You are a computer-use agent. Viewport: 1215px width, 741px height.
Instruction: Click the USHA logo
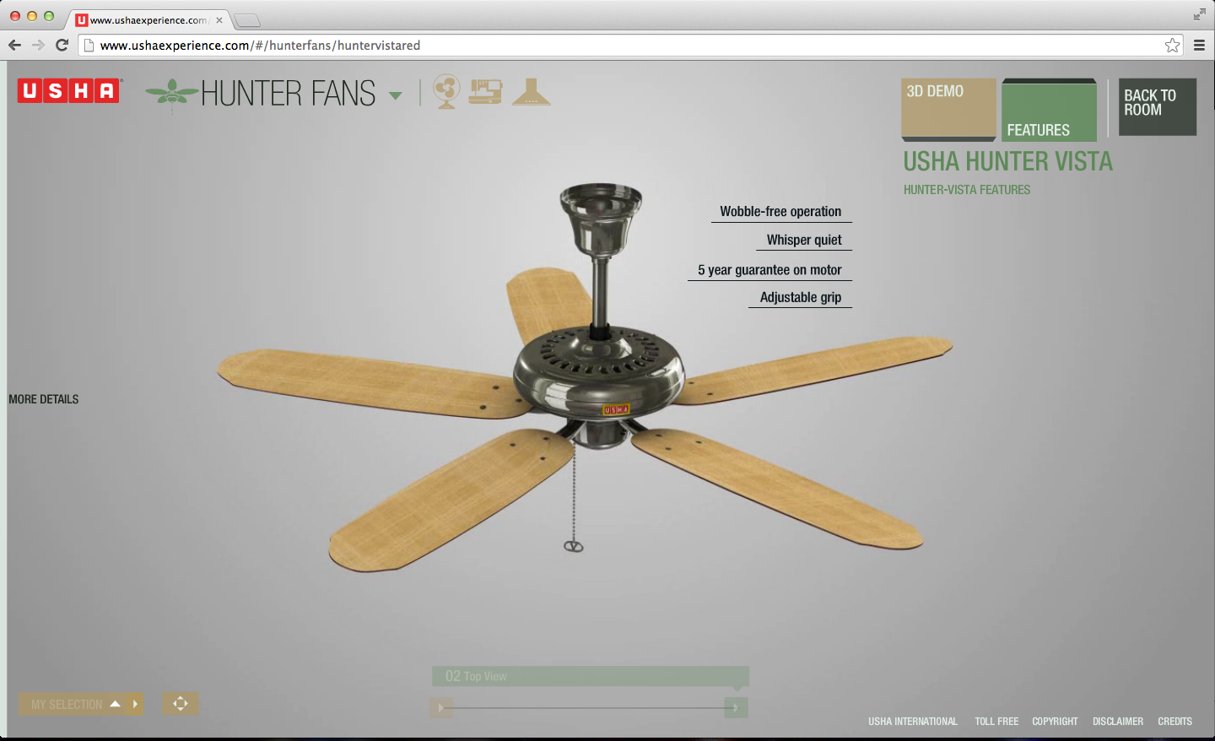(x=69, y=90)
